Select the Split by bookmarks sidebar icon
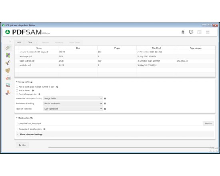The image size is (220, 176). [x=8, y=78]
